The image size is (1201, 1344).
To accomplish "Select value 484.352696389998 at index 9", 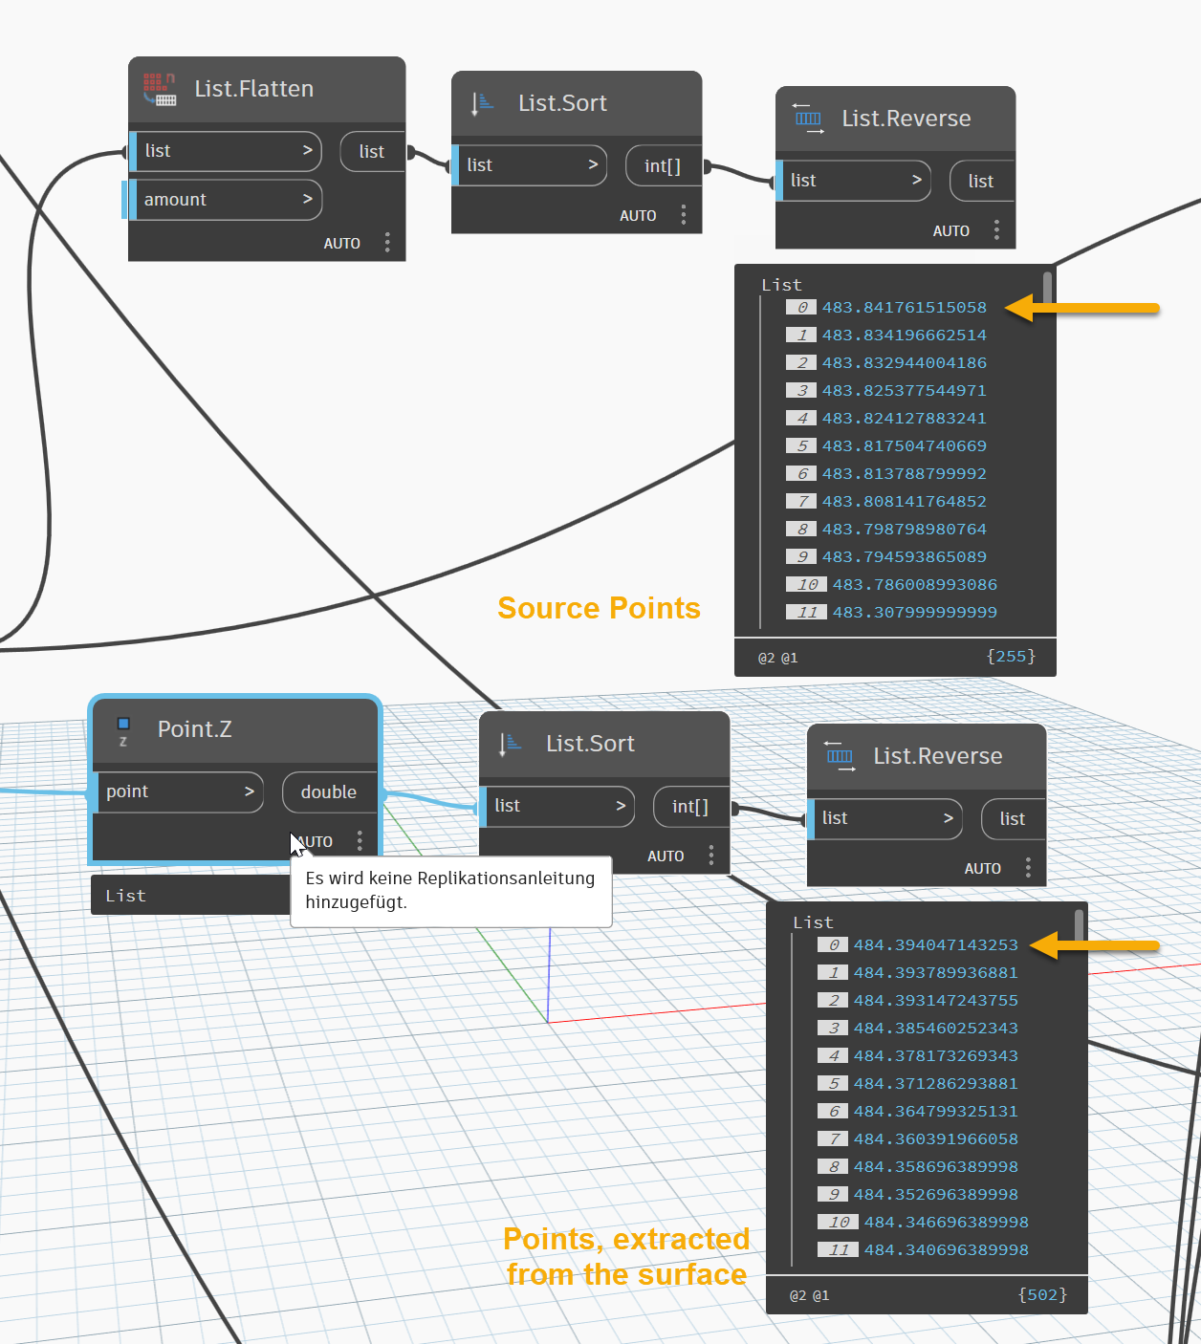I will 936,1195.
